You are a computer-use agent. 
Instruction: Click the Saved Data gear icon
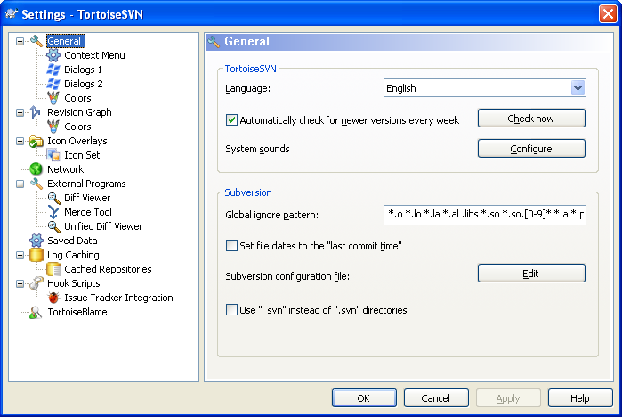[36, 241]
